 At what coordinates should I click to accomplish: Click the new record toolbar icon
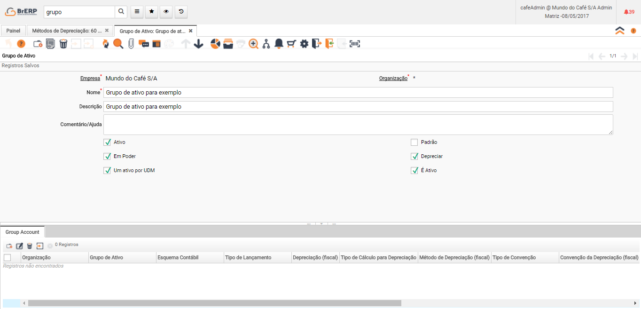tap(38, 44)
